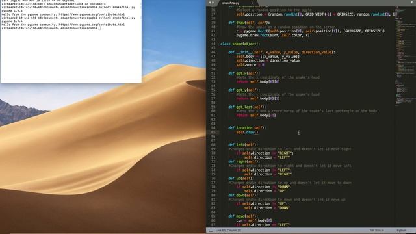
Task: Go forward with the right tab arrow
Action: click(213, 3)
